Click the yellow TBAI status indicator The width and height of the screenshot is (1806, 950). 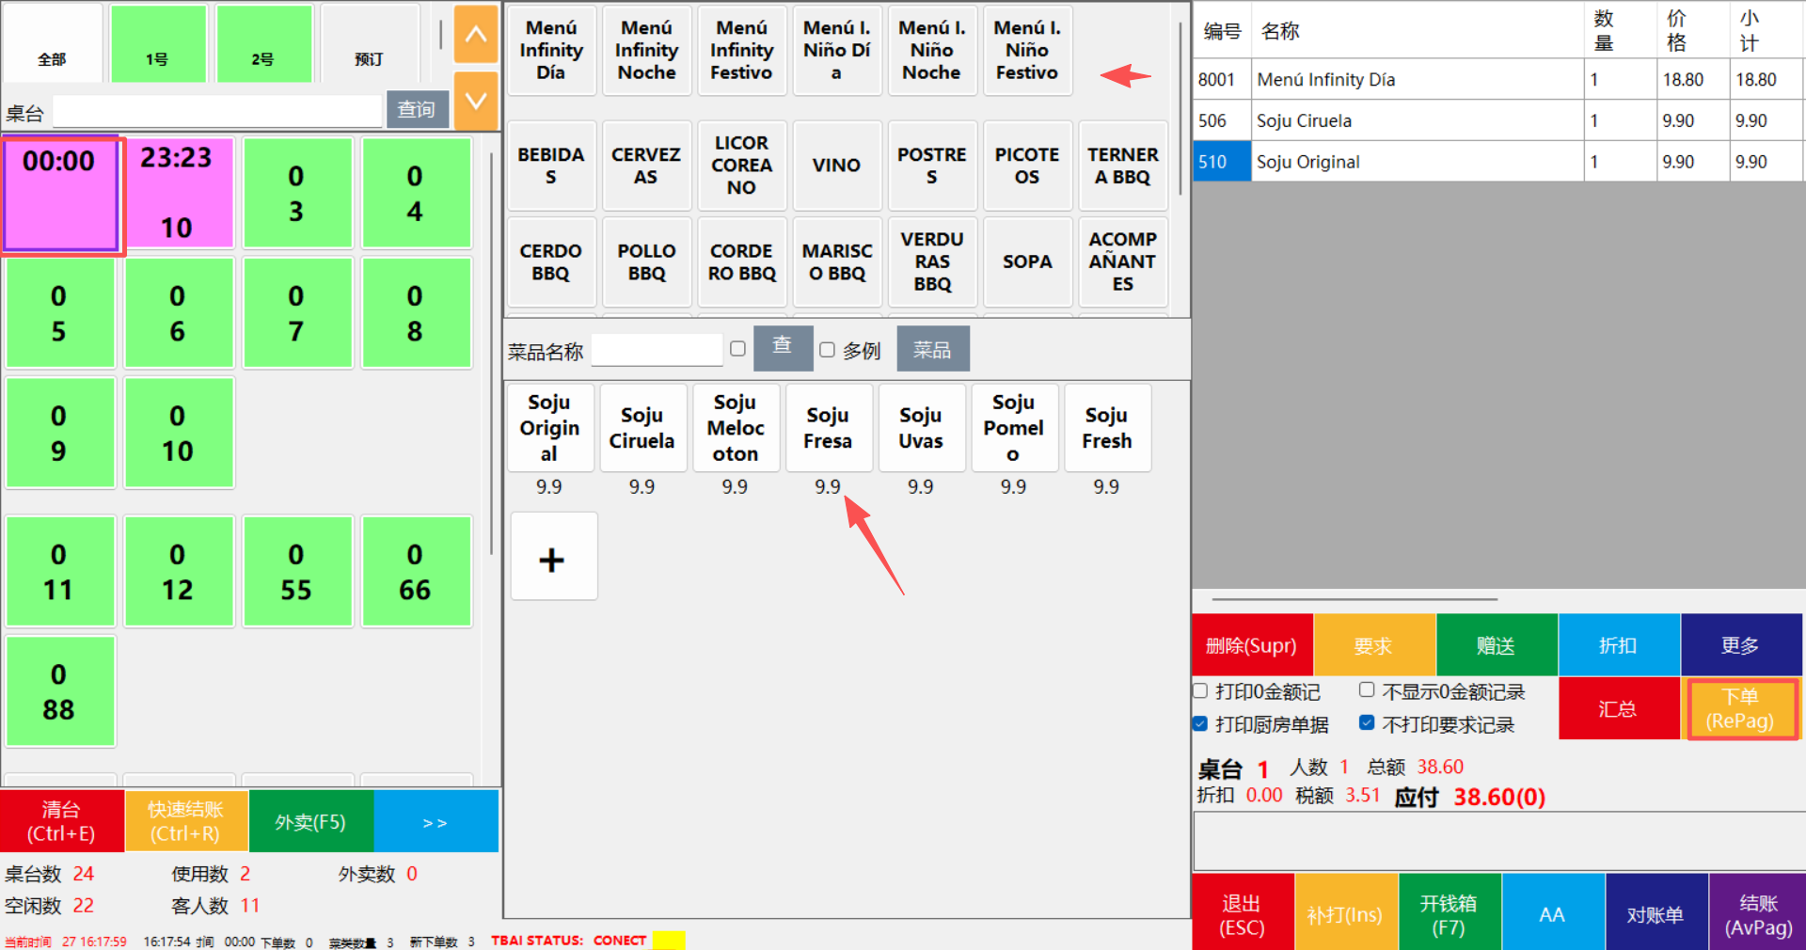[x=669, y=941]
